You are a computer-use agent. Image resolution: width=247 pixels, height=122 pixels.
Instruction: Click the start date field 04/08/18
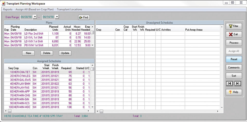27,17
